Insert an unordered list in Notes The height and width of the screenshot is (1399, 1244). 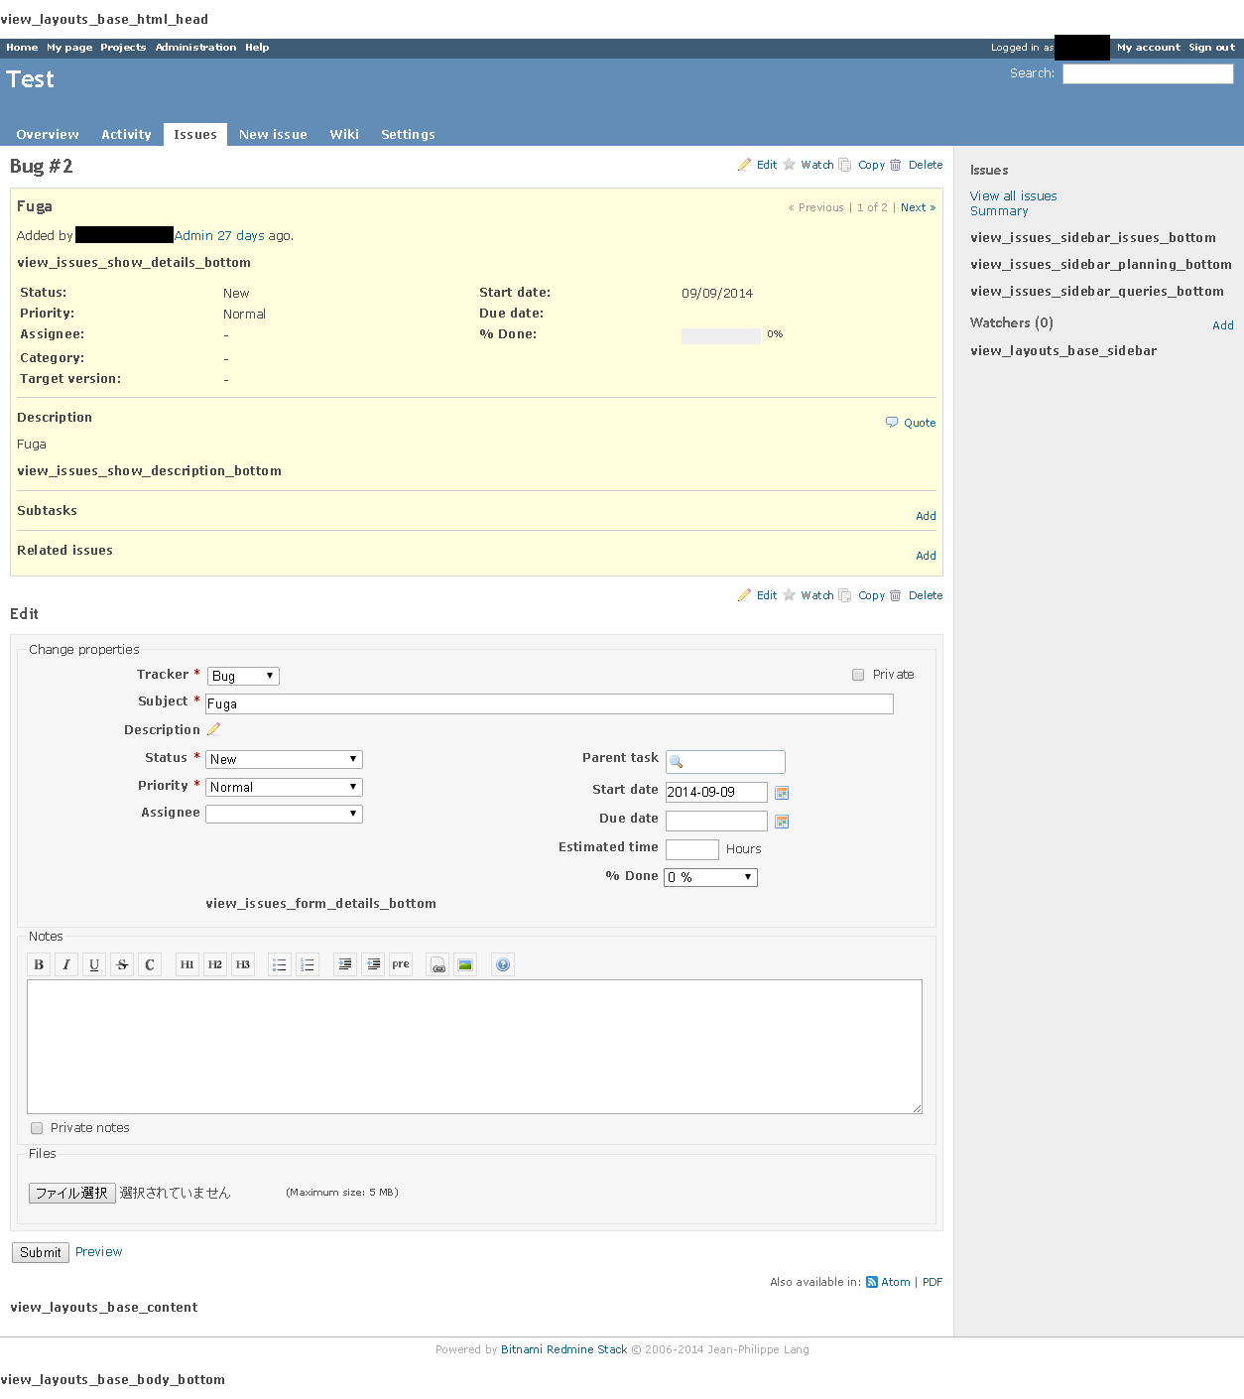coord(279,963)
